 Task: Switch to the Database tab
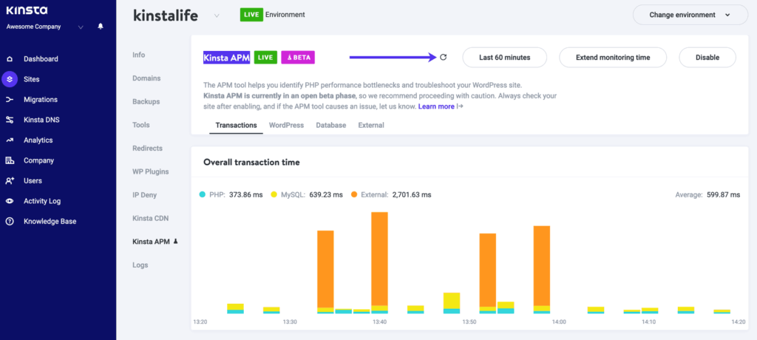330,125
